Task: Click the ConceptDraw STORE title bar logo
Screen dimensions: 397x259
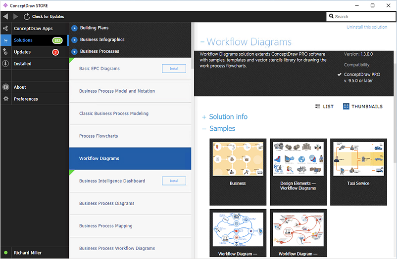Action: [5, 5]
